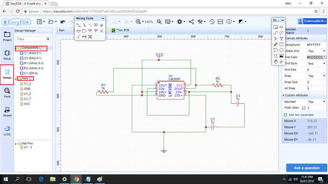Screen dimensions: 328x184
Task: Open the Visible Grid dropdown
Action: point(316,51)
